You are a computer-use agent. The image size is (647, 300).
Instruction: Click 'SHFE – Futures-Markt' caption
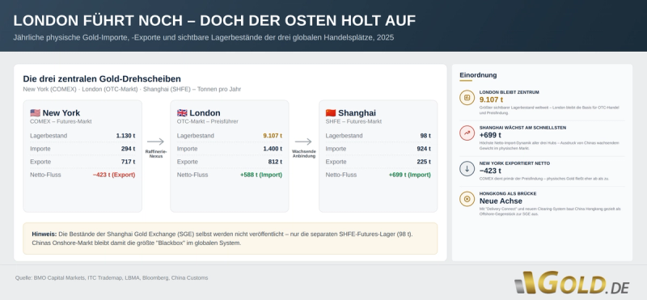pyautogui.click(x=353, y=122)
